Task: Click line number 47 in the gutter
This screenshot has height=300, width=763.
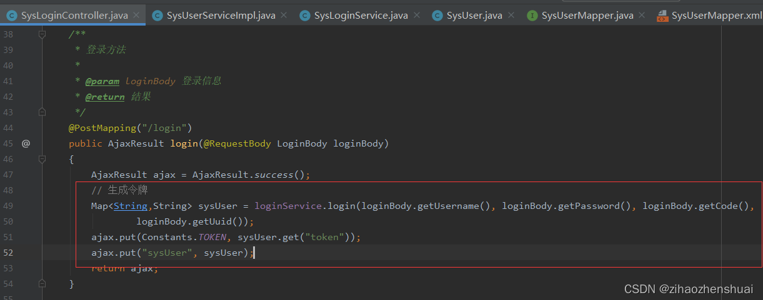Action: (x=8, y=175)
